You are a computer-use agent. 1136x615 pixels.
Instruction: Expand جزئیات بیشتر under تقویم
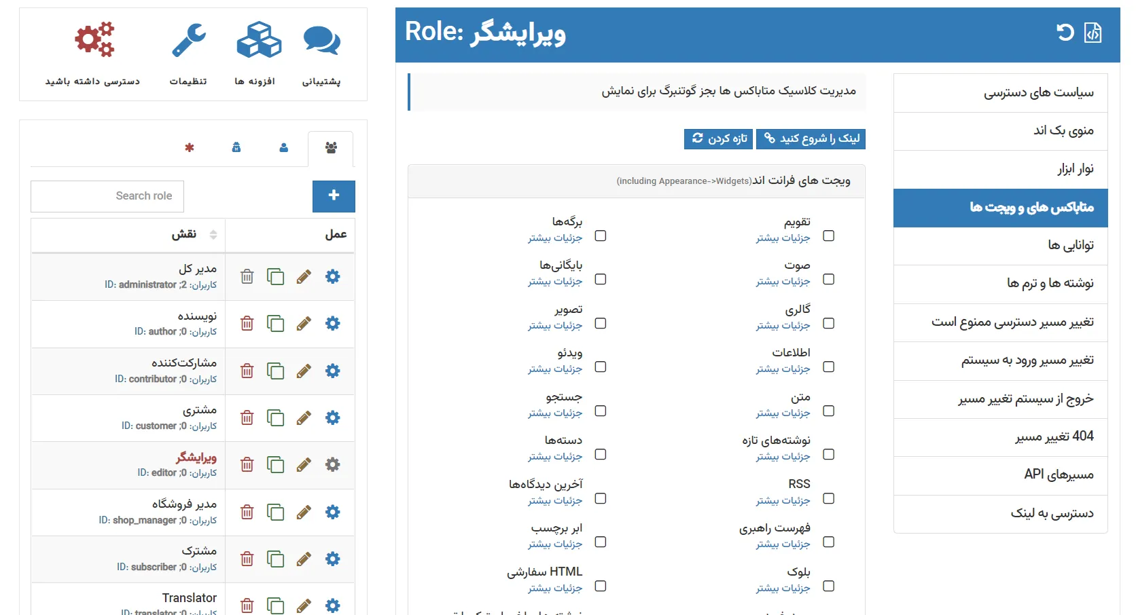(783, 238)
